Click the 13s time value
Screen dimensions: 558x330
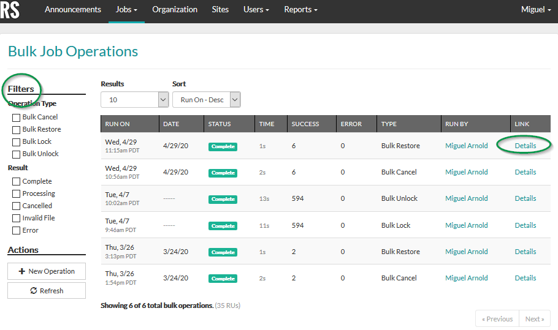(x=264, y=198)
